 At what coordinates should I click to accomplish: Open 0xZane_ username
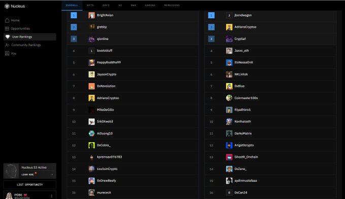tap(240, 169)
